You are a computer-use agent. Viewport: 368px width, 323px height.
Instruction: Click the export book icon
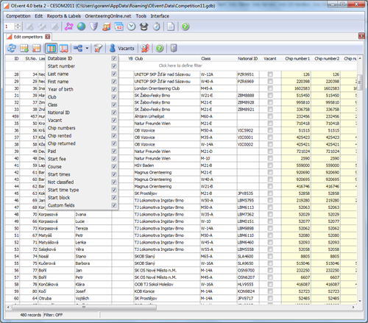point(64,49)
